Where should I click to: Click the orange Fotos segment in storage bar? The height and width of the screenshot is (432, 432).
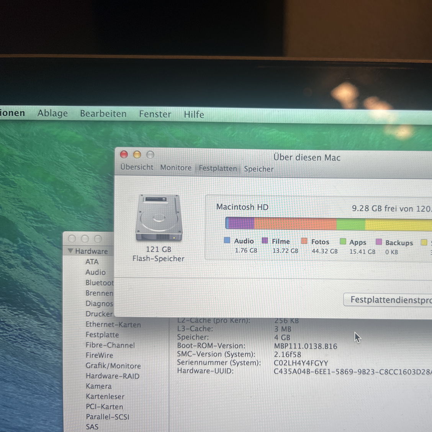295,223
